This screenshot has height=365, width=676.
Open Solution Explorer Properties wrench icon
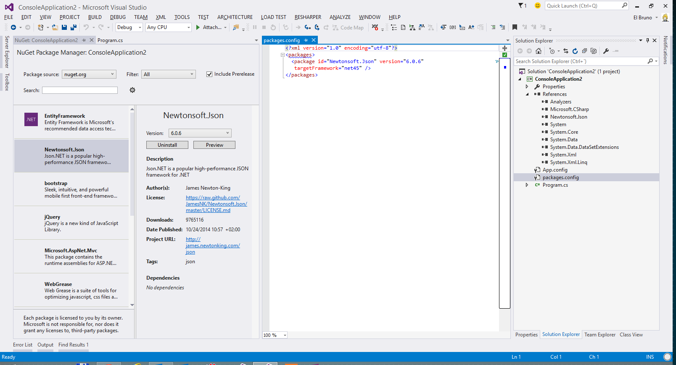pyautogui.click(x=606, y=51)
